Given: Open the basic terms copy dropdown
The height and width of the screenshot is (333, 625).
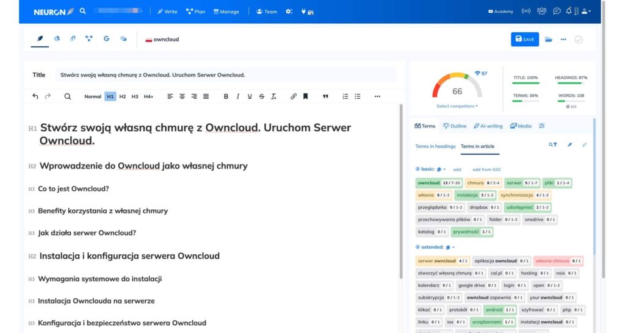Looking at the screenshot, I should [441, 170].
